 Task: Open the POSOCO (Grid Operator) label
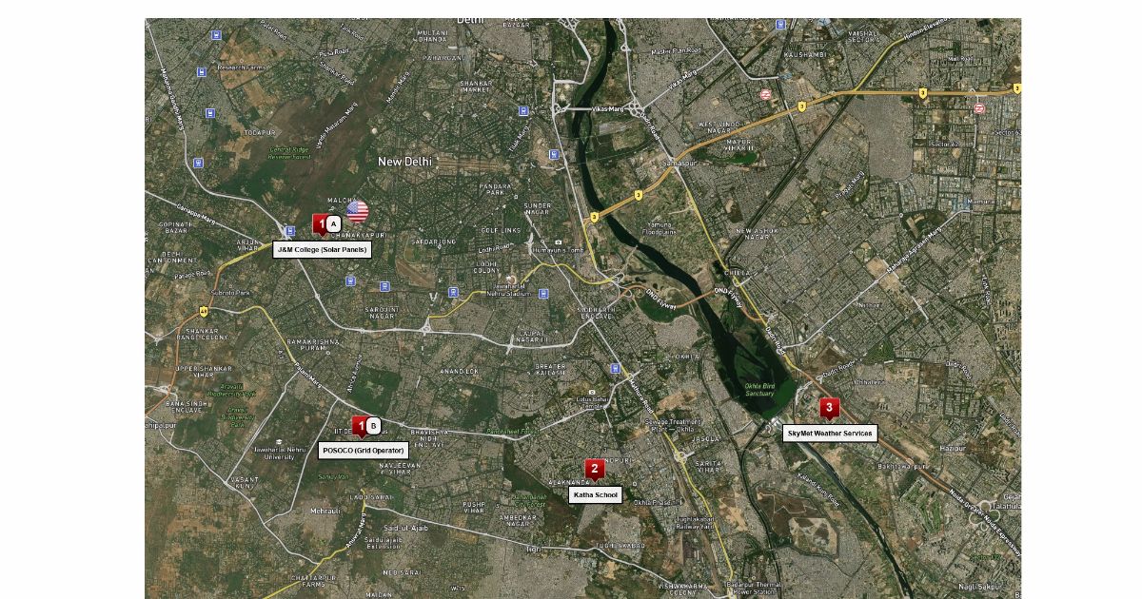click(x=364, y=450)
